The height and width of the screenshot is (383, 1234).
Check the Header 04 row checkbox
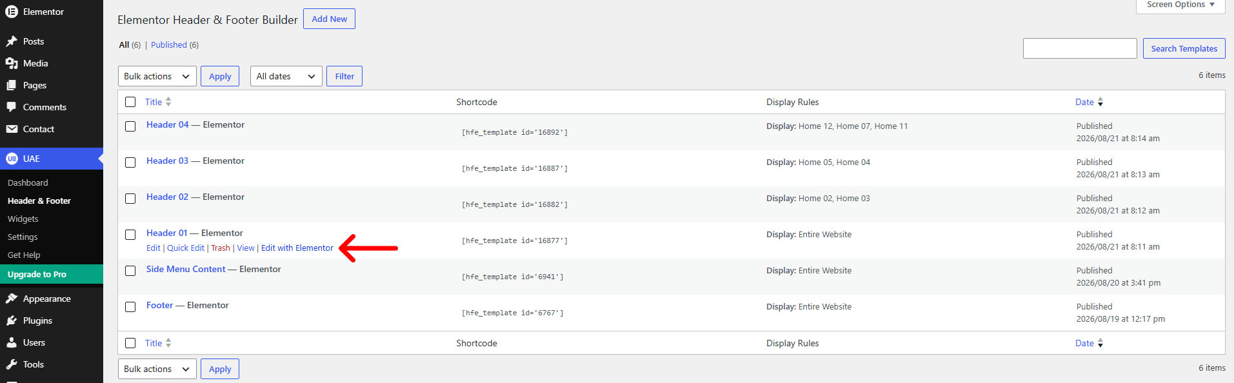tap(130, 126)
